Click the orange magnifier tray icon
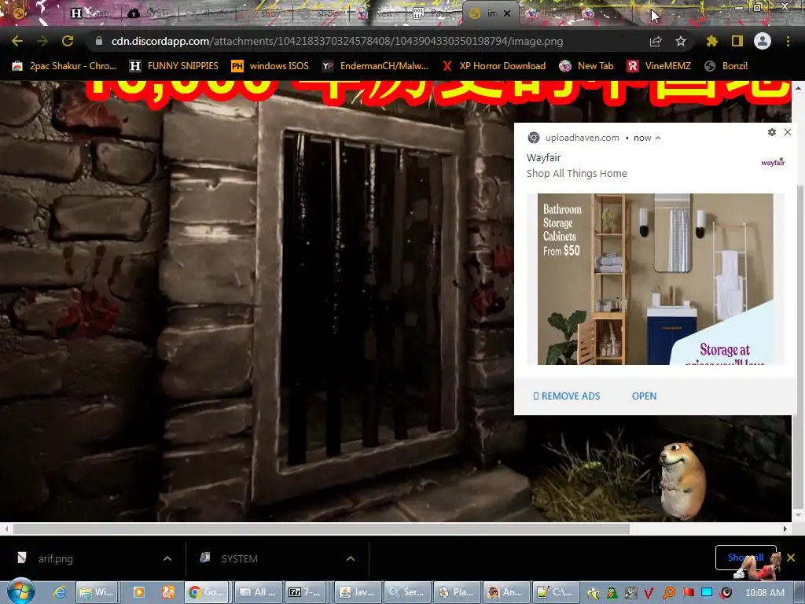Viewport: 805px width, 604px height. coord(668,593)
